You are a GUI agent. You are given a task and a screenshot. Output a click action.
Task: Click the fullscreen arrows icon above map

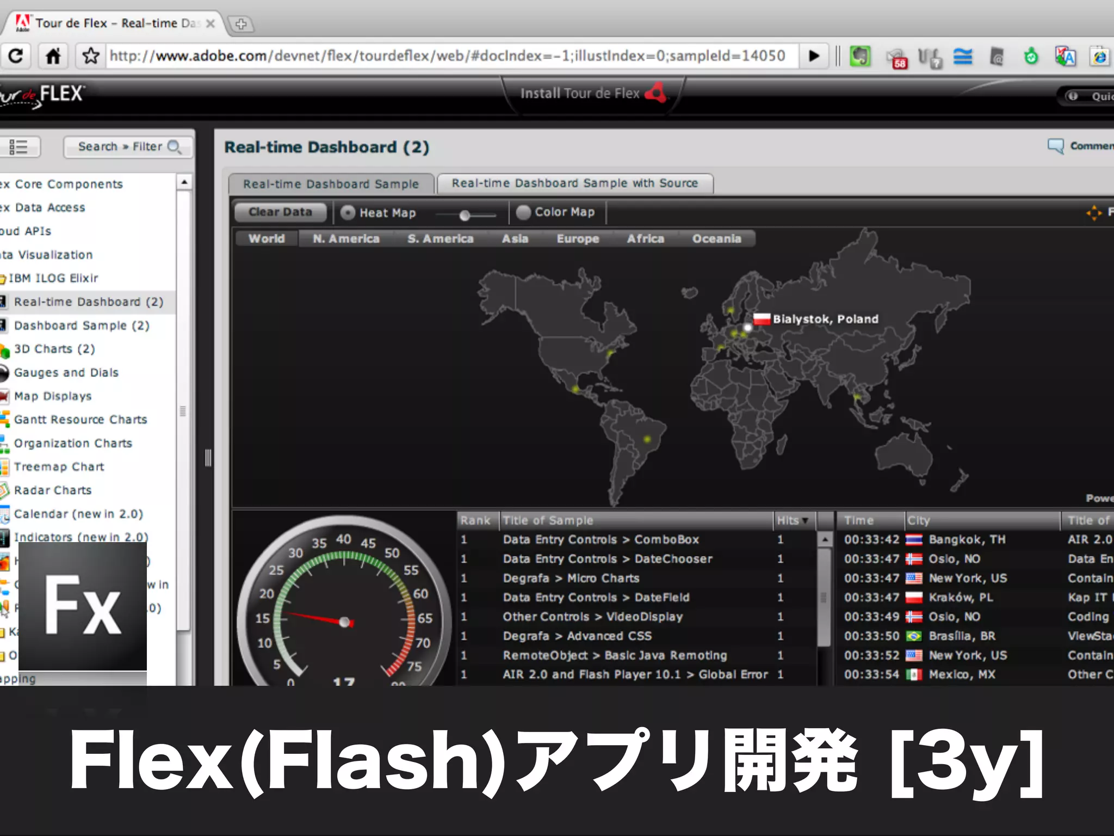[x=1093, y=212]
